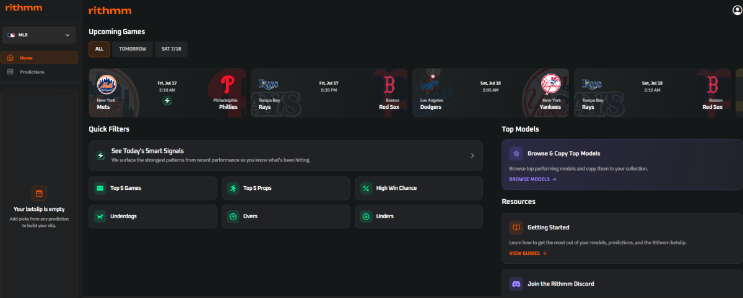
Task: Click the Dodgers team logo
Action: (x=430, y=84)
